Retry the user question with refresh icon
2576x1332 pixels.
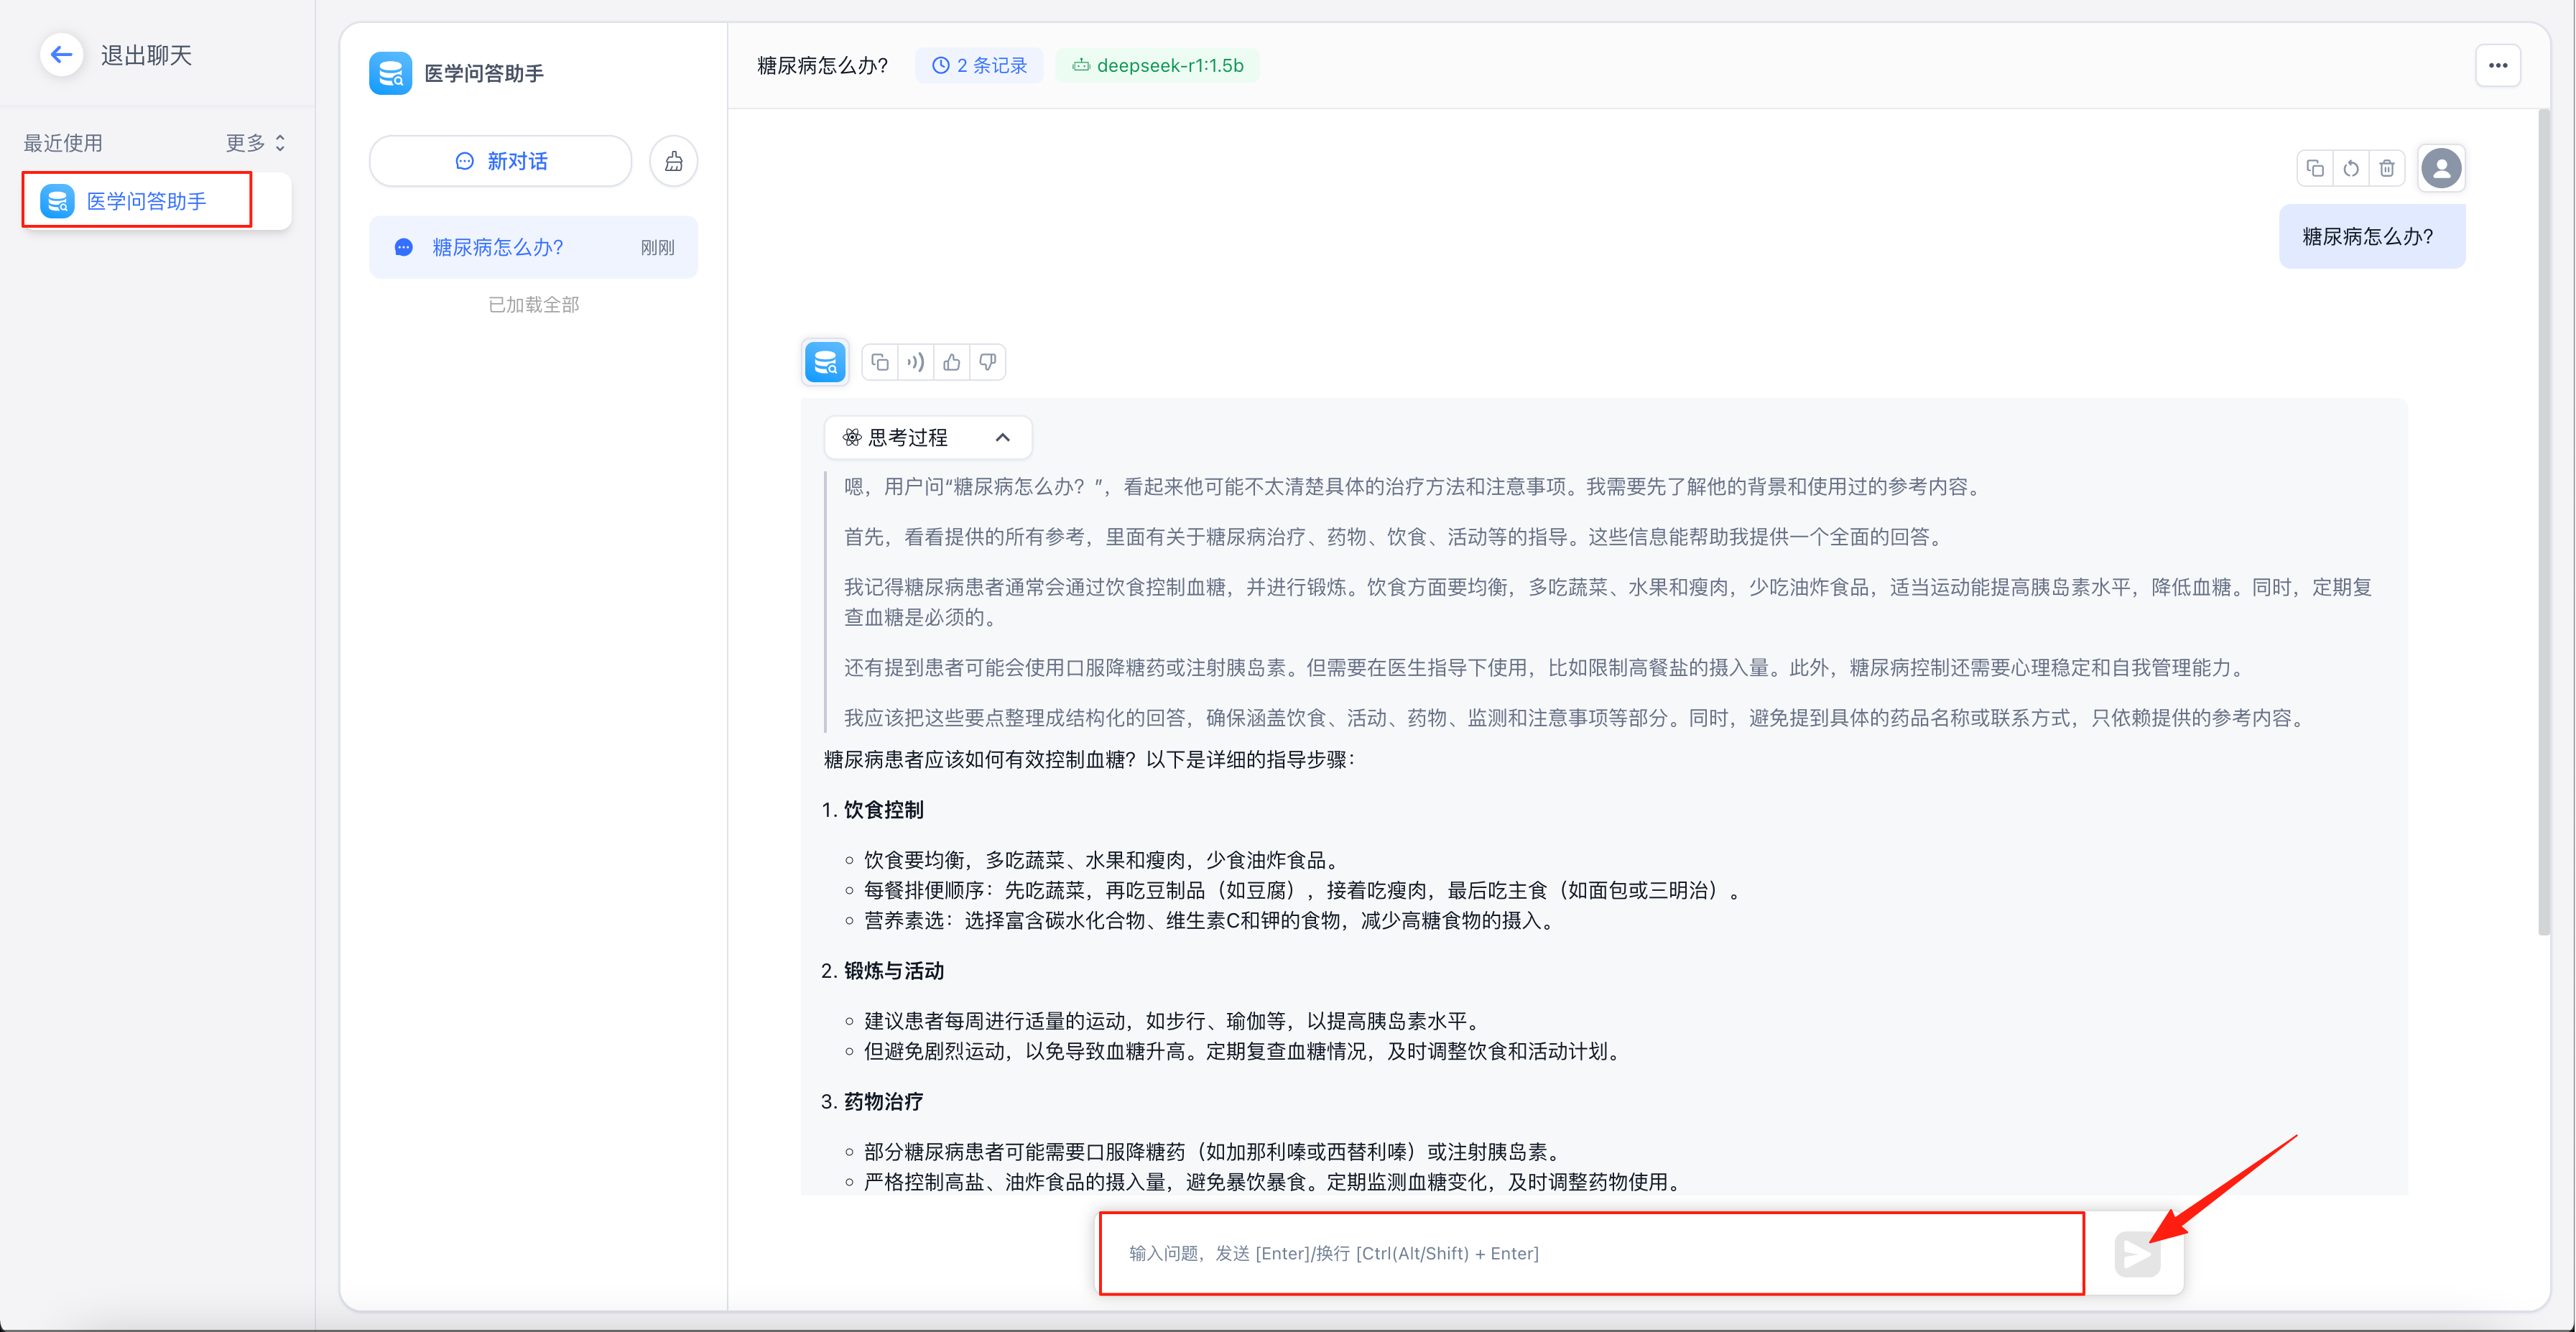click(x=2351, y=168)
